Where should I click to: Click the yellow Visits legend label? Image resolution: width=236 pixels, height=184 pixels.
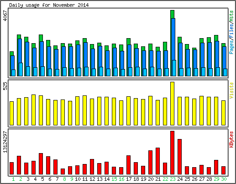point(231,90)
